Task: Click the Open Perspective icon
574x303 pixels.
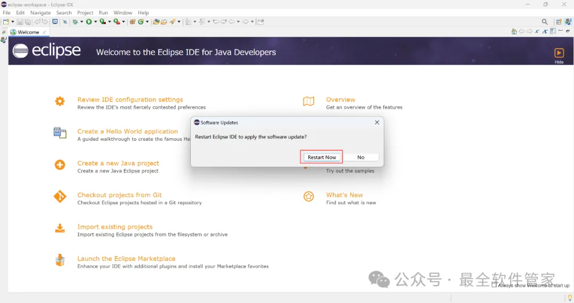Action: tap(559, 22)
